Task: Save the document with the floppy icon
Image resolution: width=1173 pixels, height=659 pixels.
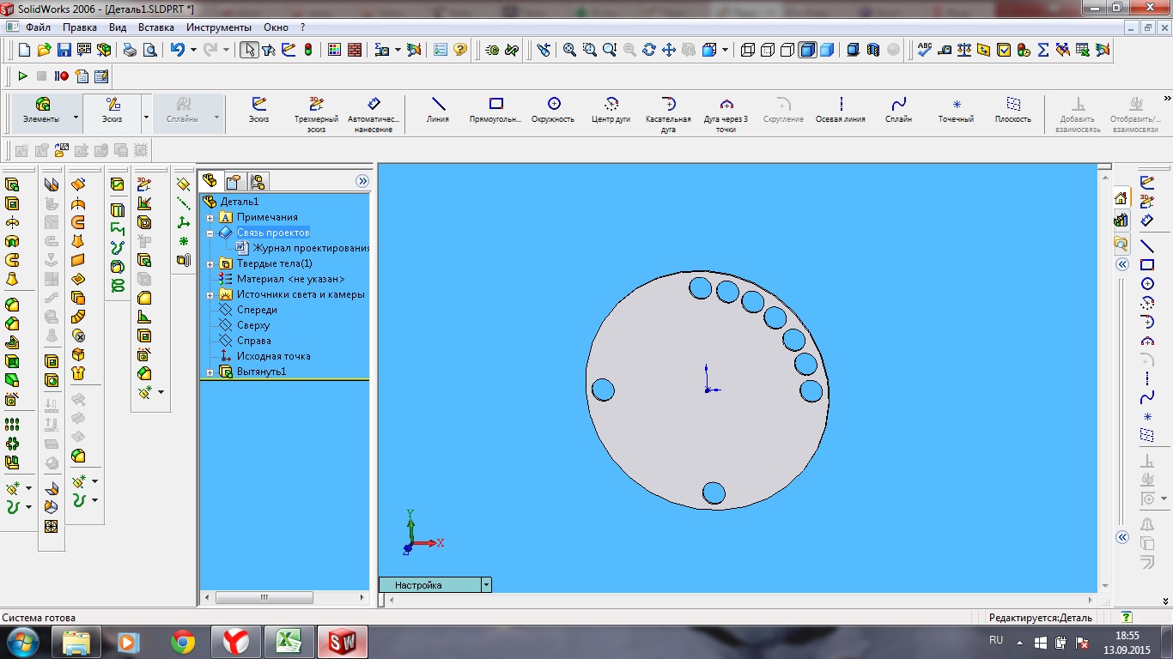Action: (64, 50)
